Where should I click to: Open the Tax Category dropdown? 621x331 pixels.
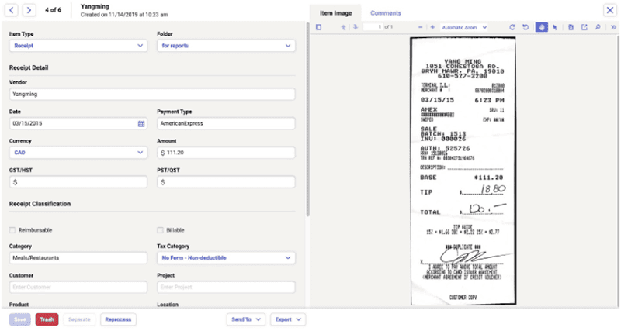tap(226, 258)
